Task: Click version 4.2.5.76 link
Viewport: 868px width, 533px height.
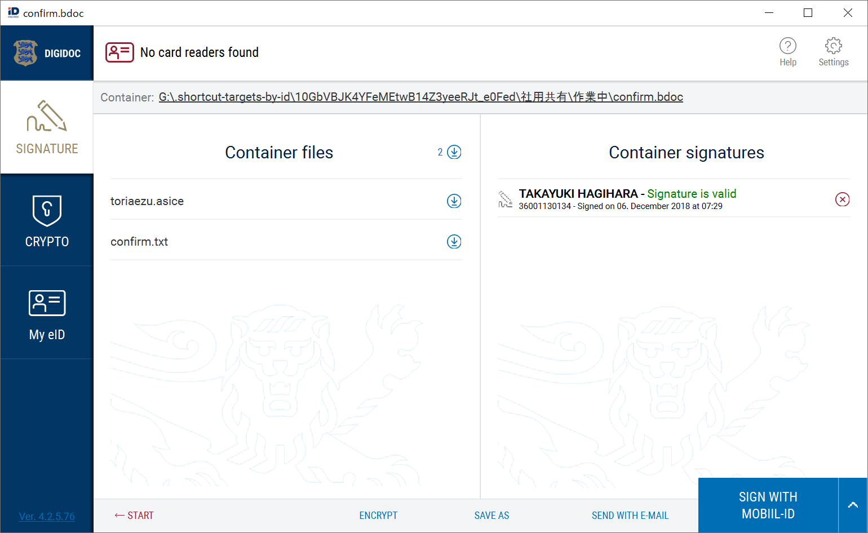Action: 47,516
